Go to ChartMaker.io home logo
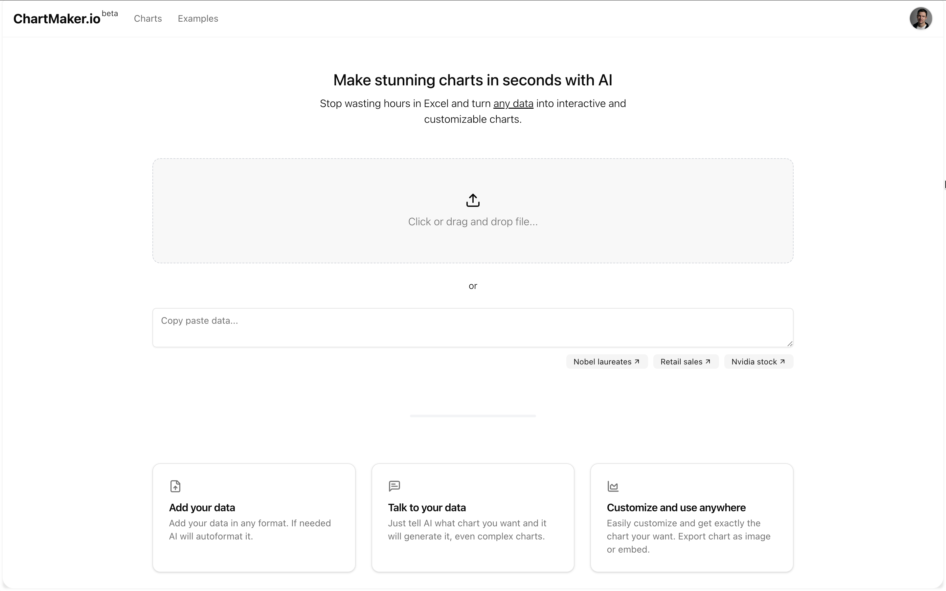Image resolution: width=946 pixels, height=591 pixels. click(x=57, y=19)
